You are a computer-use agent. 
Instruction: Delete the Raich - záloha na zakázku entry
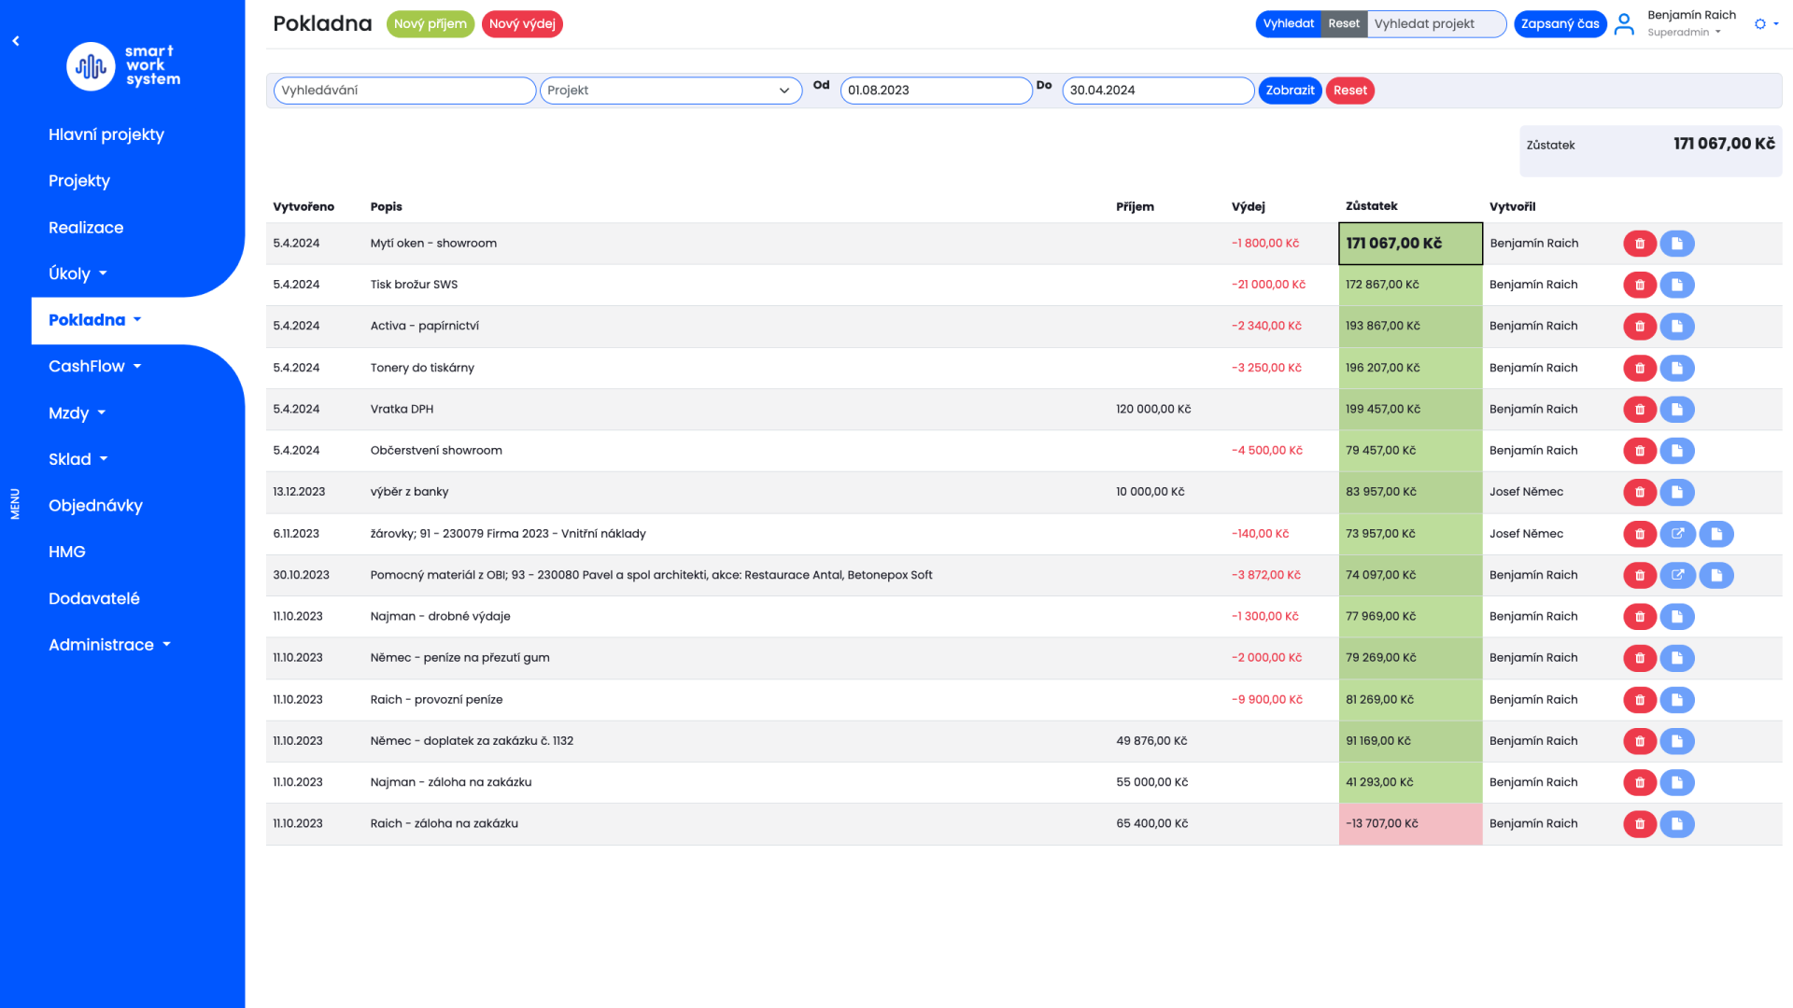[x=1639, y=824]
